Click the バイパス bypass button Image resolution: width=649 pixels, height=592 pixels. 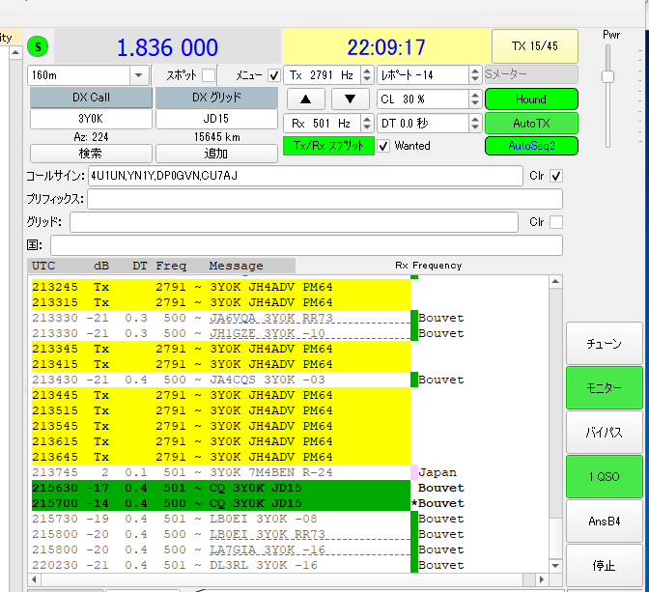pos(605,433)
